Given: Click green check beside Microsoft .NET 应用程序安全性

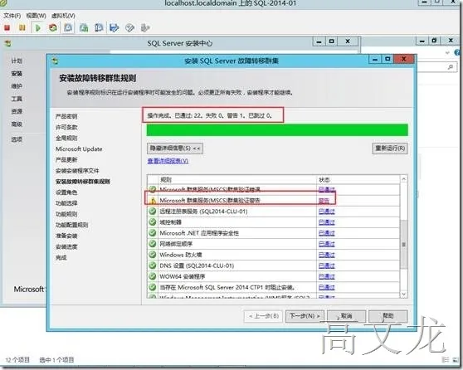Looking at the screenshot, I should (153, 233).
